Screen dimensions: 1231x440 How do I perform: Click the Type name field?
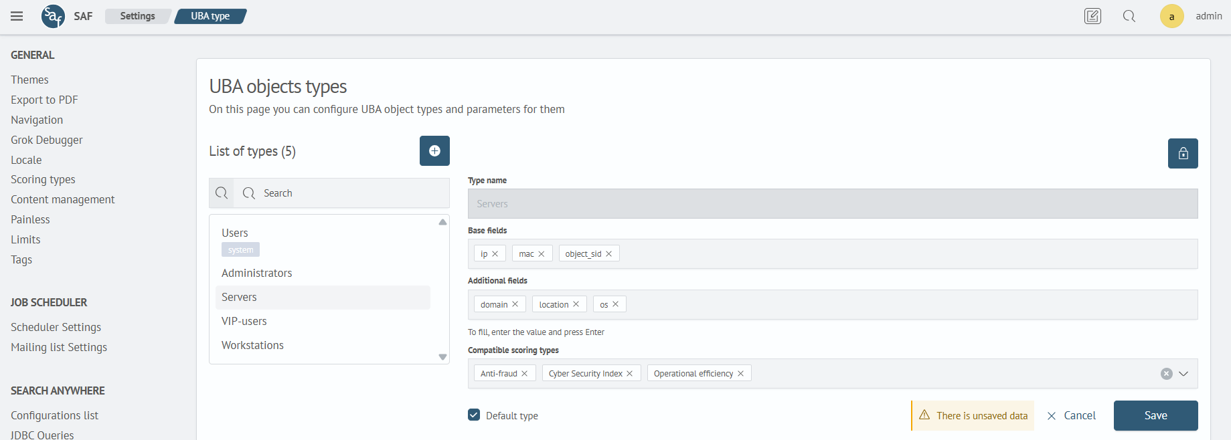tap(833, 204)
